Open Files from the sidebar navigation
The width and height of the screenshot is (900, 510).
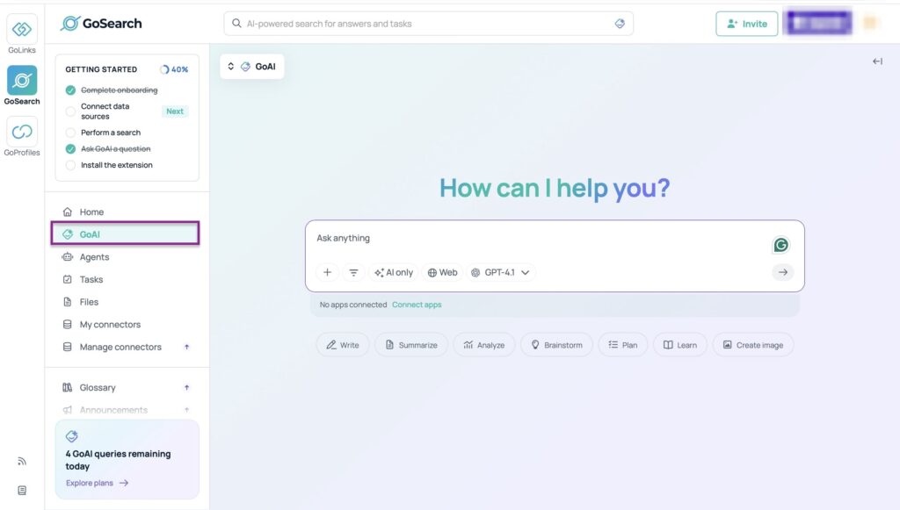coord(87,301)
